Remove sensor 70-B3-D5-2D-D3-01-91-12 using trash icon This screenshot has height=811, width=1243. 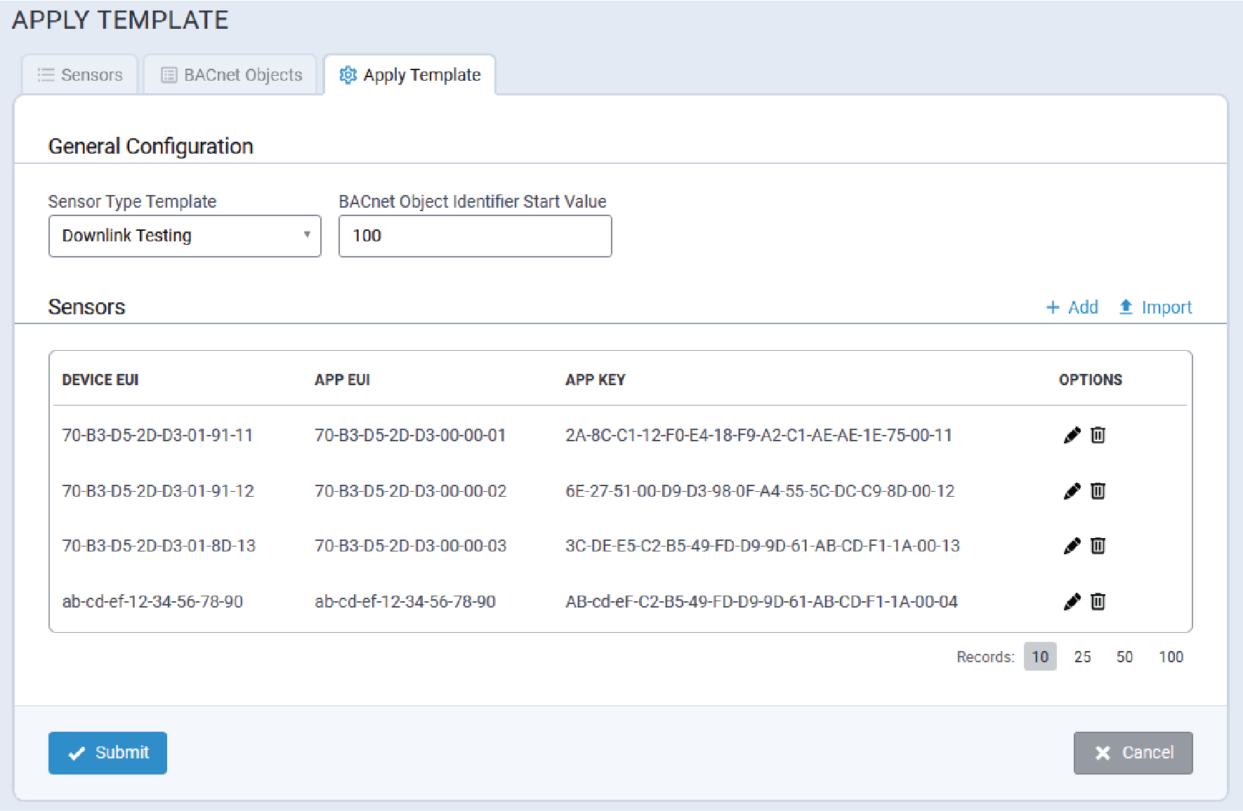click(x=1098, y=491)
